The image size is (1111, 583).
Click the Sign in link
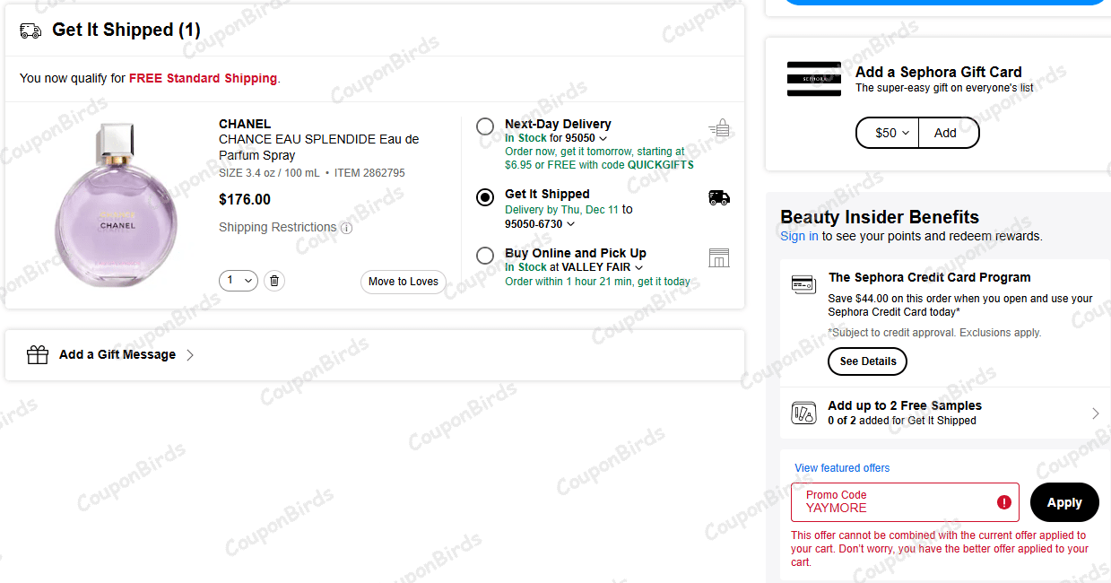tap(799, 237)
